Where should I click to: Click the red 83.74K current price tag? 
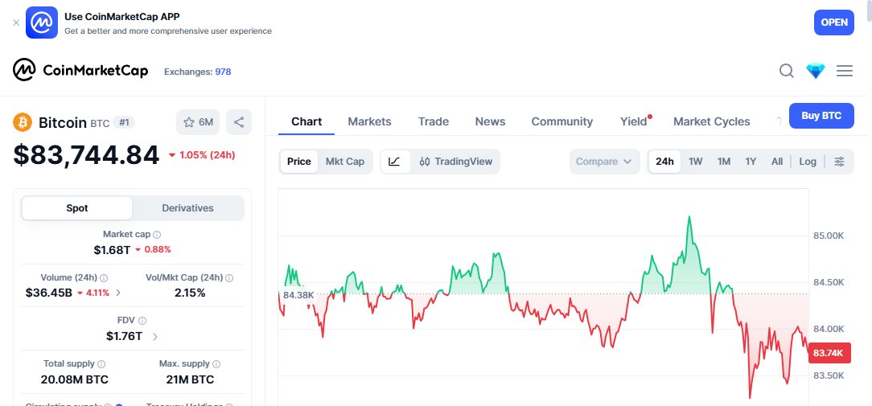829,353
